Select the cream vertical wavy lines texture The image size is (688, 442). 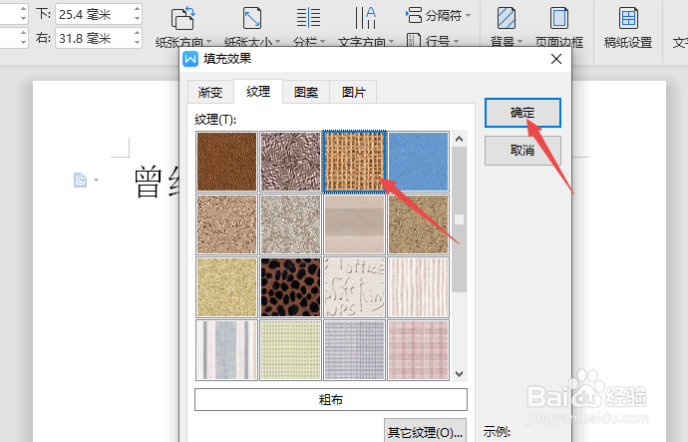418,287
